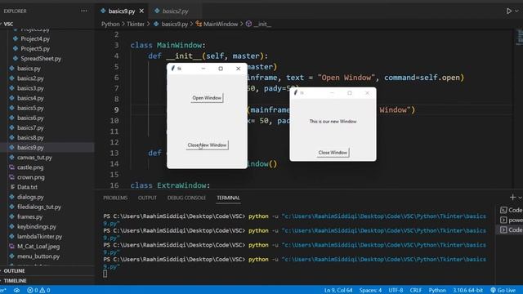This screenshot has height=294, width=523.
Task: Switch to the TERMINAL panel tab
Action: pyautogui.click(x=228, y=198)
